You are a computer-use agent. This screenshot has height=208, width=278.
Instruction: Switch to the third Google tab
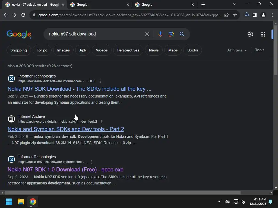(165, 5)
